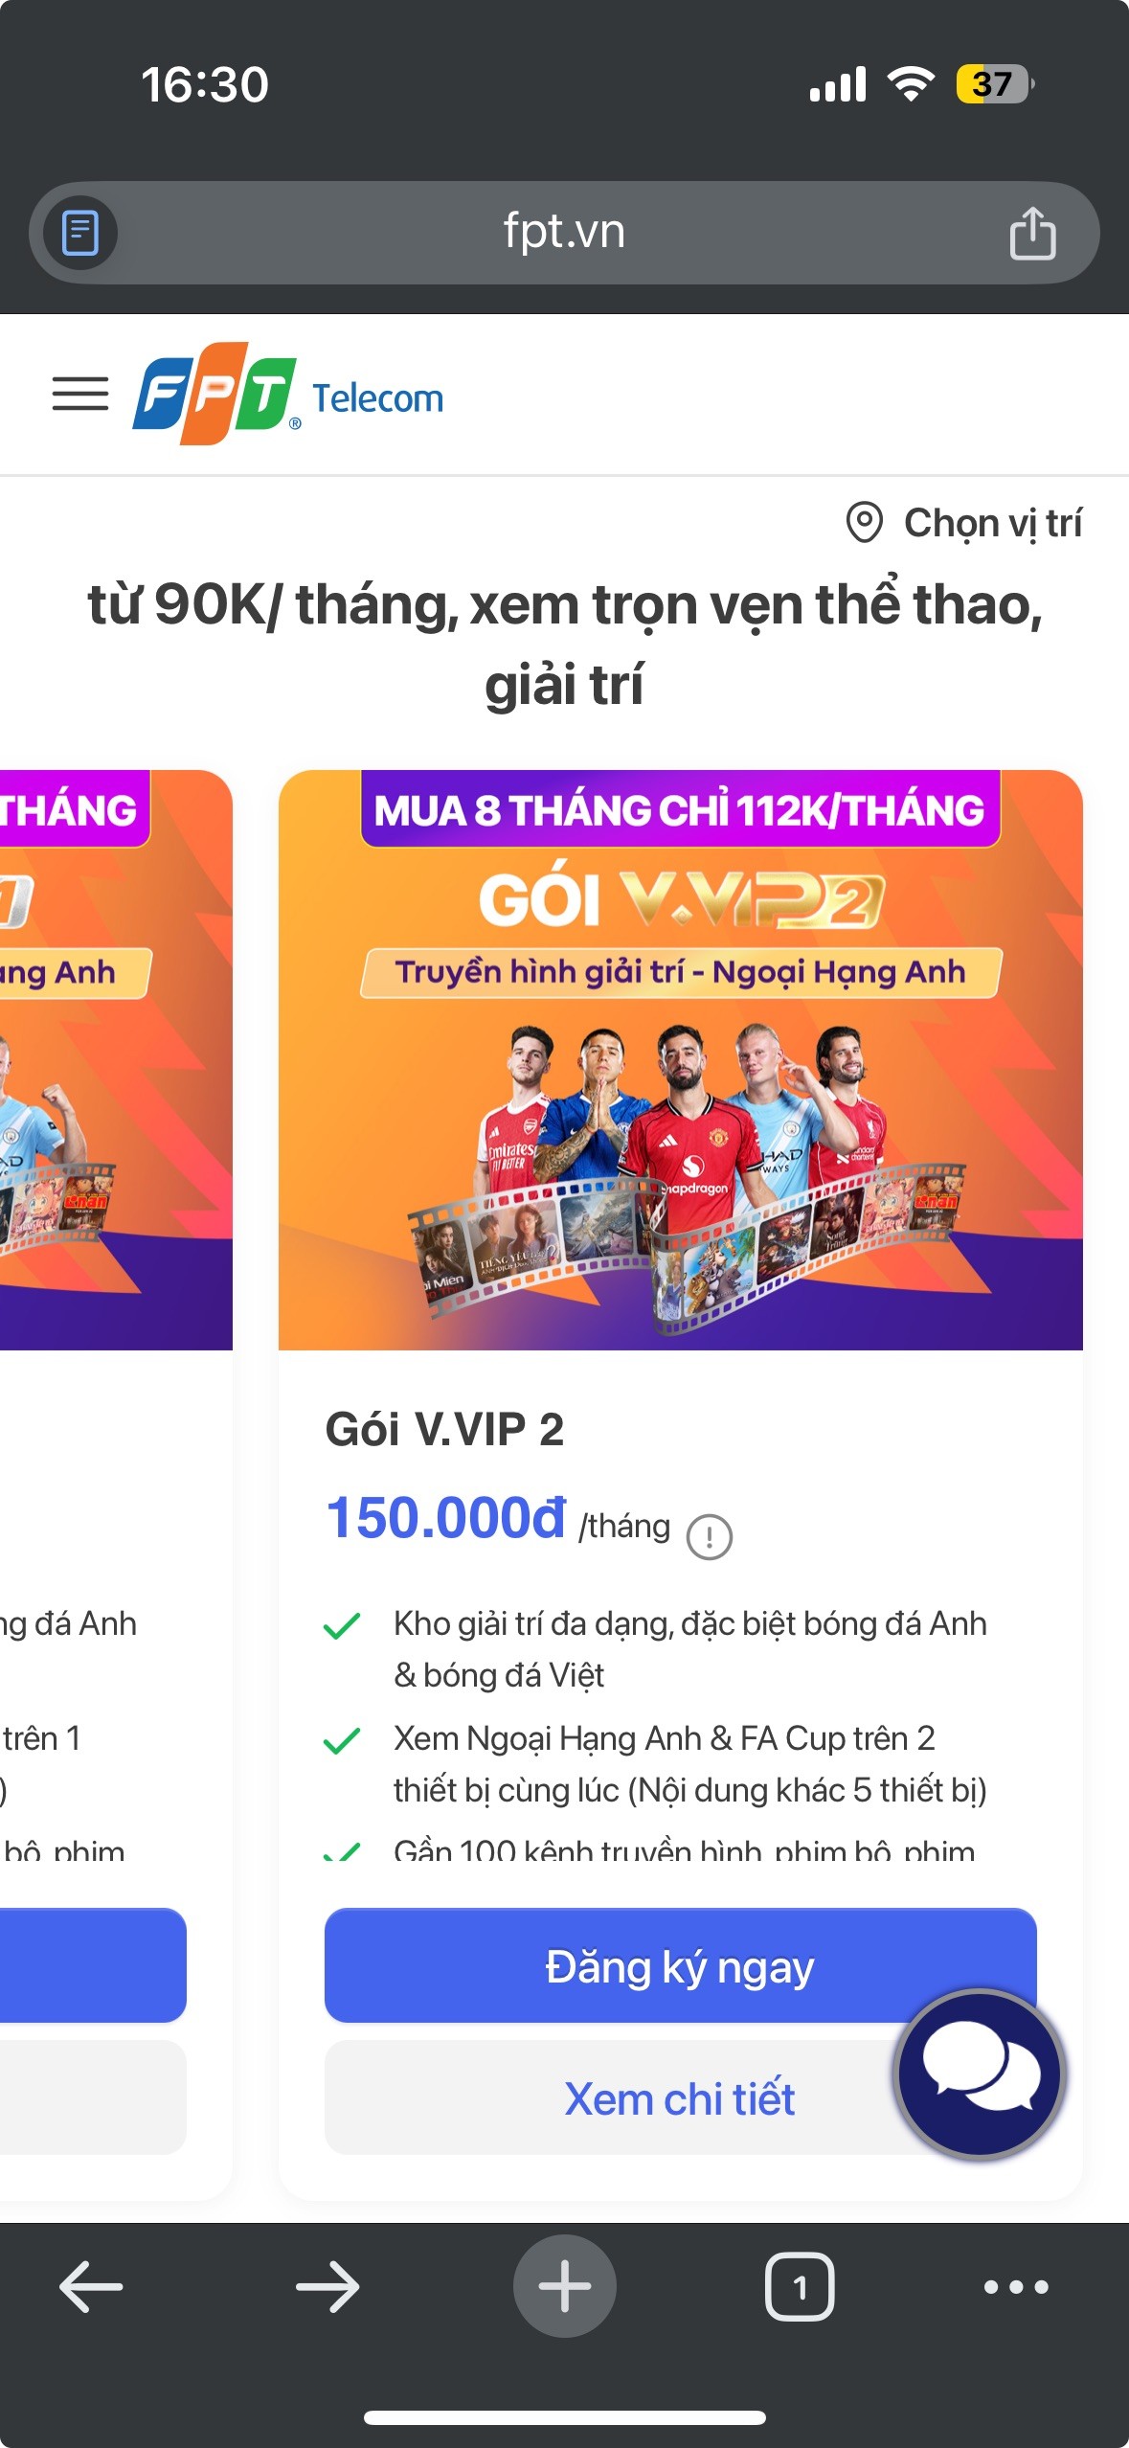The height and width of the screenshot is (2448, 1129).
Task: Click Đăng ký ngay for V.VIP 2
Action: pos(681,1965)
